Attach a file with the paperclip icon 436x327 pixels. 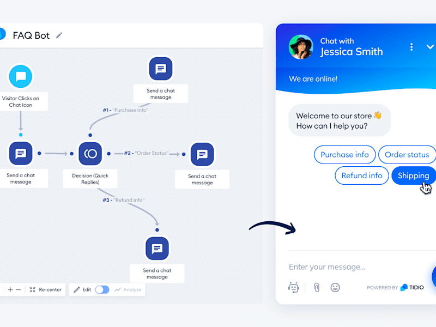317,287
